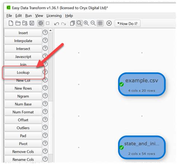
Task: Open help icon next to Insert
Action: click(45, 32)
